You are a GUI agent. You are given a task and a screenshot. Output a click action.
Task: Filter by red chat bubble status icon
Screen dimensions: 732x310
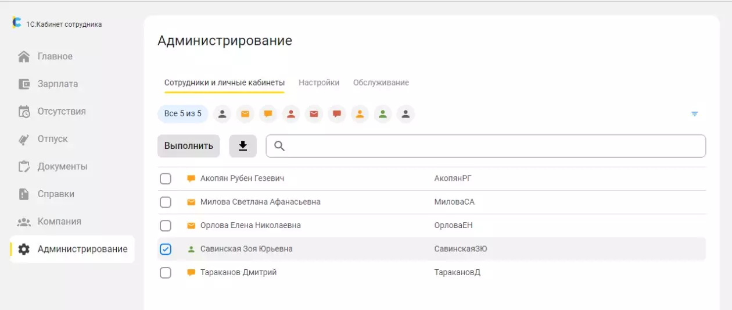pos(336,114)
